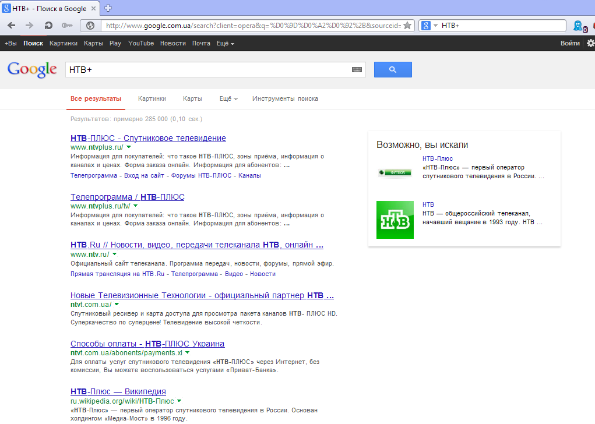Click the reload page icon

point(48,26)
